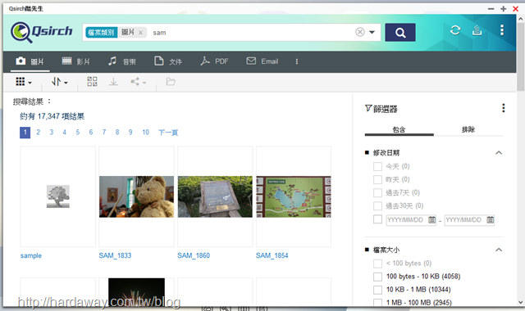Click the 下一頁 next page link
The width and height of the screenshot is (525, 311).
pos(168,133)
